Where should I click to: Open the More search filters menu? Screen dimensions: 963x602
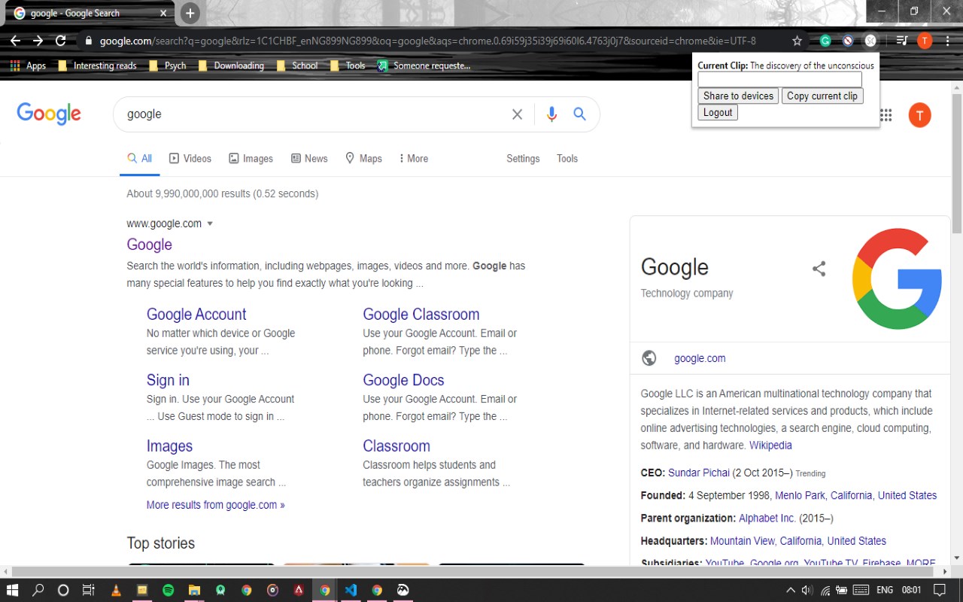pos(413,159)
